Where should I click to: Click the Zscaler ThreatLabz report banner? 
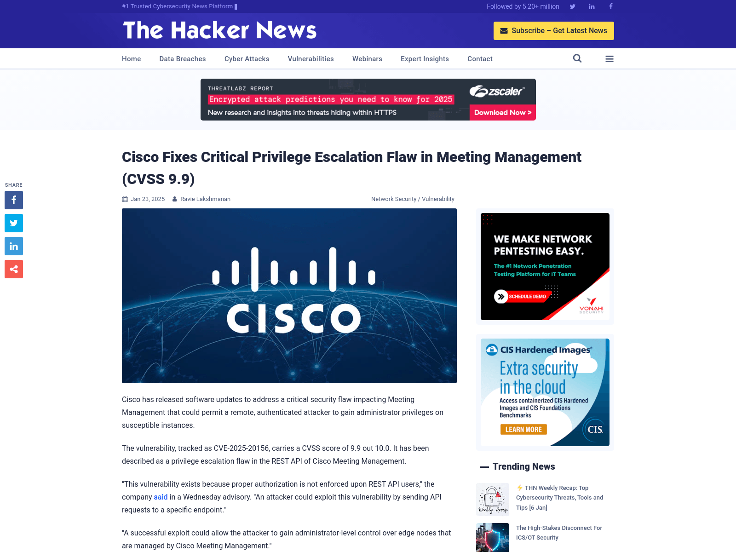368,99
